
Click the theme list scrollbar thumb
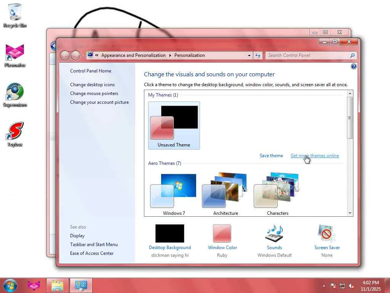click(x=350, y=118)
